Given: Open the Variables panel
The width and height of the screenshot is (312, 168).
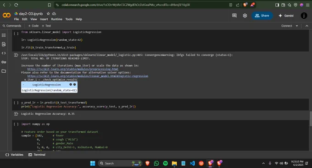Looking at the screenshot, I should [x=14, y=155].
